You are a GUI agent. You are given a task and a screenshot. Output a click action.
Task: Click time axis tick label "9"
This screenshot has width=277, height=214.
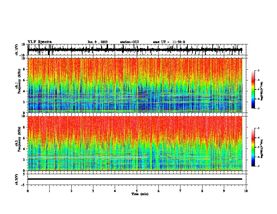pos(224,191)
